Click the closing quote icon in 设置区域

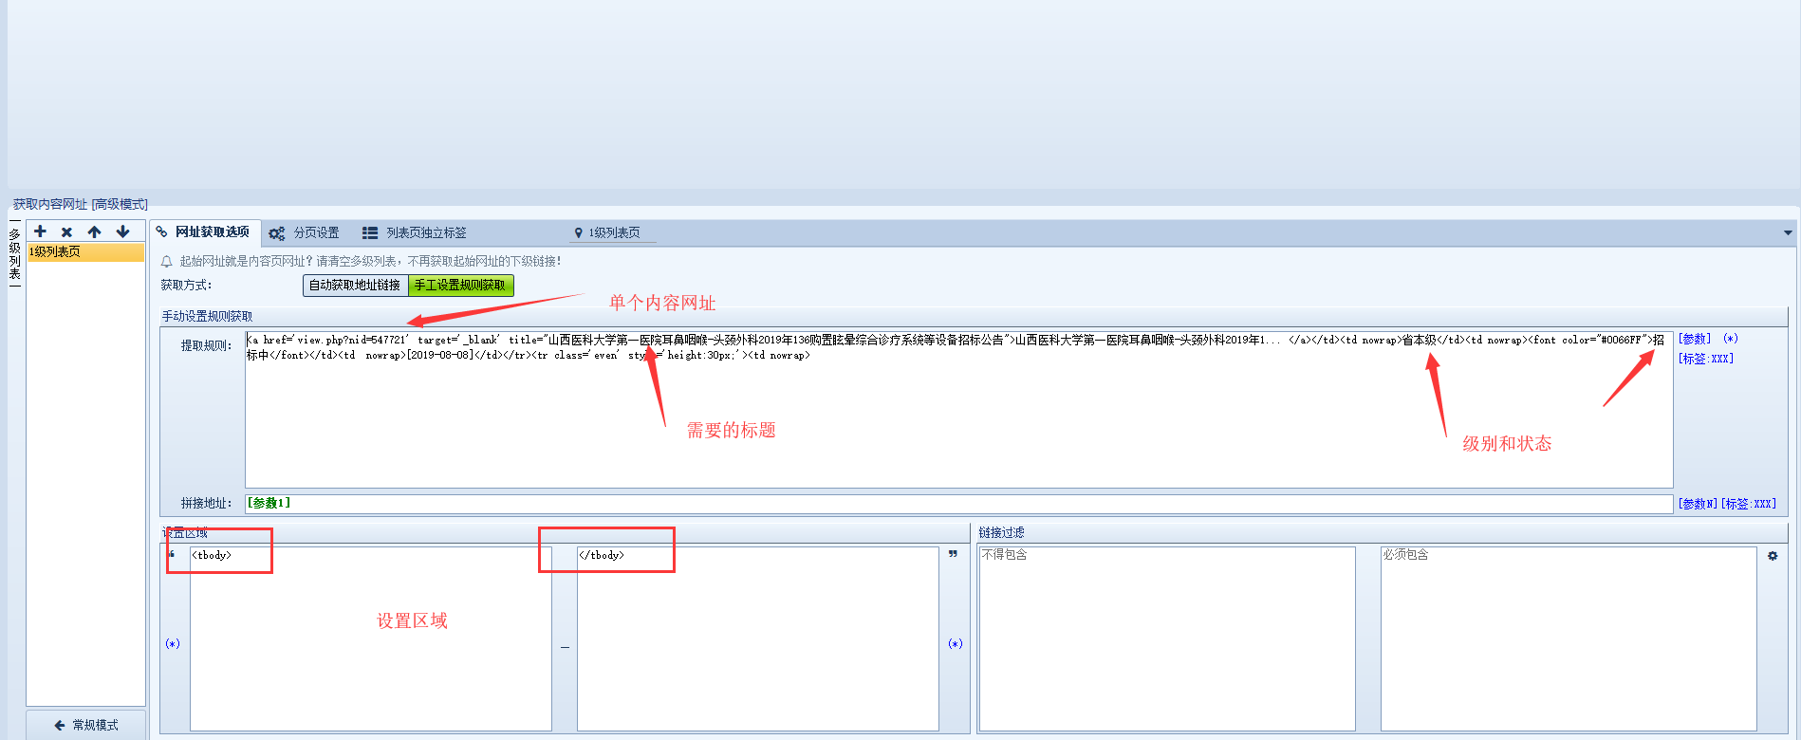[x=953, y=555]
